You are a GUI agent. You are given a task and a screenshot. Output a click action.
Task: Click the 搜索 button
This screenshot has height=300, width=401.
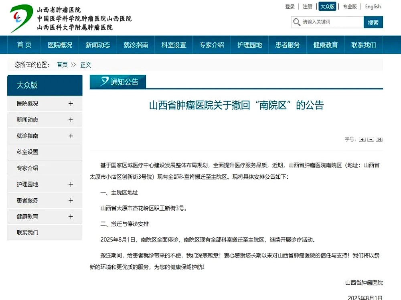click(373, 22)
